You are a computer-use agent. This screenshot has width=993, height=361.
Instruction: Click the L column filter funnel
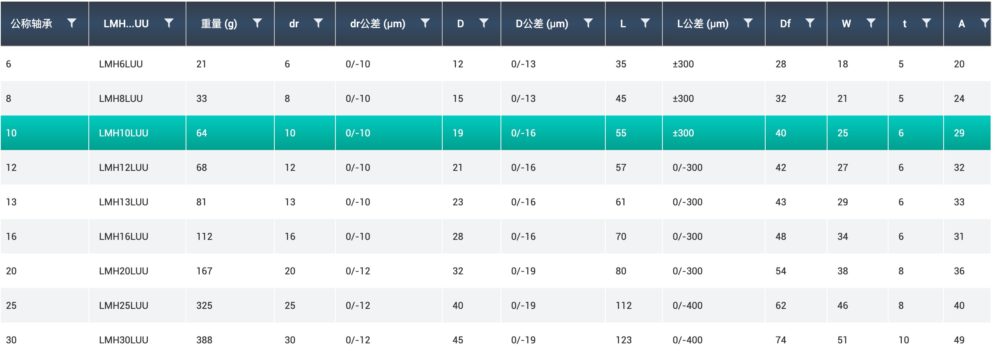[x=645, y=23]
